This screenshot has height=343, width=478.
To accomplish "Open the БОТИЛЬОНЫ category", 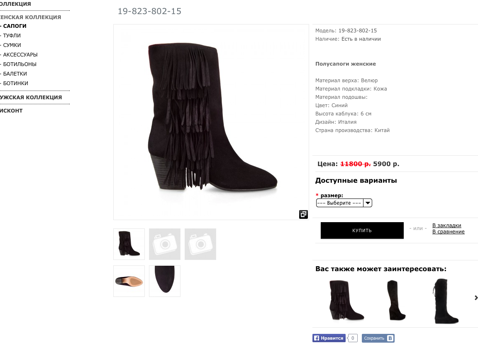I will pyautogui.click(x=20, y=64).
